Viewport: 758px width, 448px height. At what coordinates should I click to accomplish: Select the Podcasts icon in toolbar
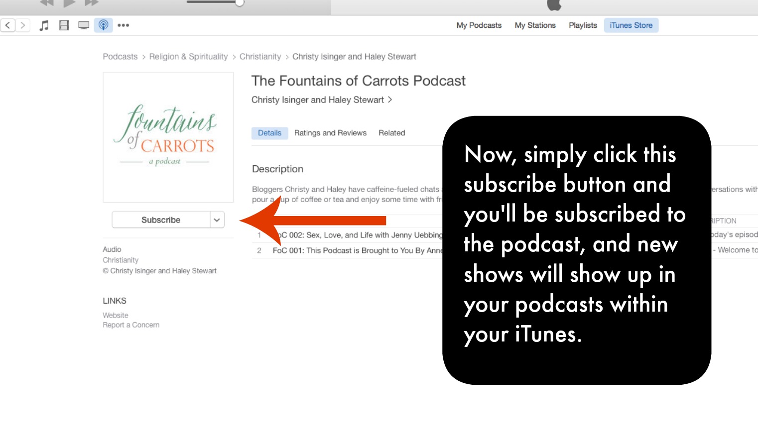[x=104, y=25]
